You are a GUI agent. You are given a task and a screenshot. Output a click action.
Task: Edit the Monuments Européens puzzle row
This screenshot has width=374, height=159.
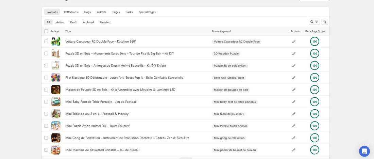(x=294, y=53)
